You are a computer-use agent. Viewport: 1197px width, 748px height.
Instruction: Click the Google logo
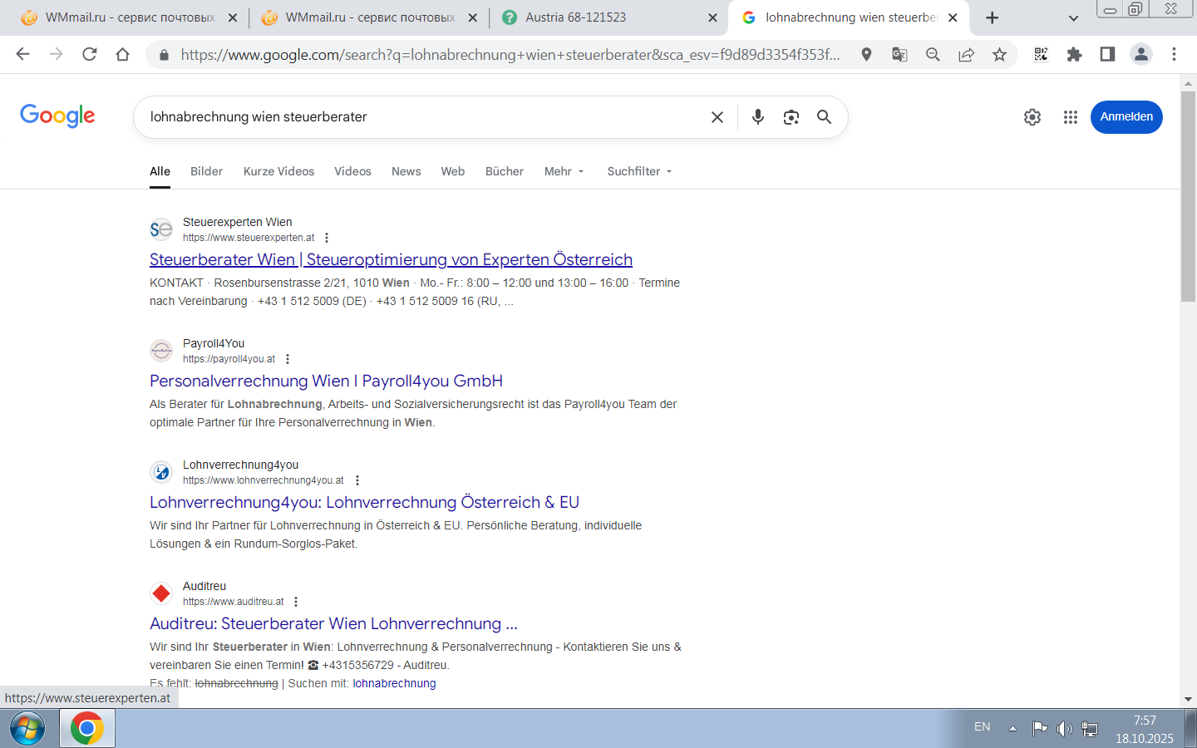[x=57, y=116]
